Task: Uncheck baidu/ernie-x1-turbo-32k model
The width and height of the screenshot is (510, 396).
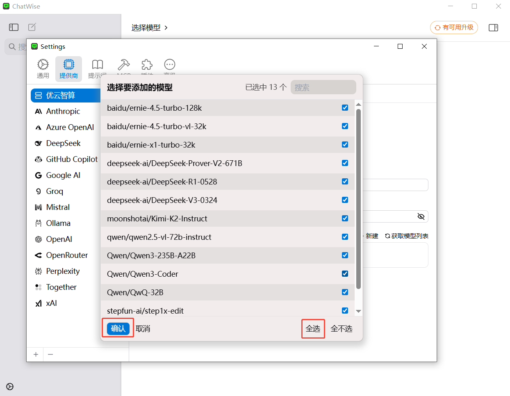Action: pos(345,145)
